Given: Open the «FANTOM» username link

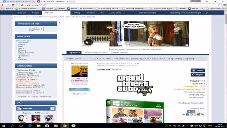Looking at the screenshot, I should tap(73, 59).
